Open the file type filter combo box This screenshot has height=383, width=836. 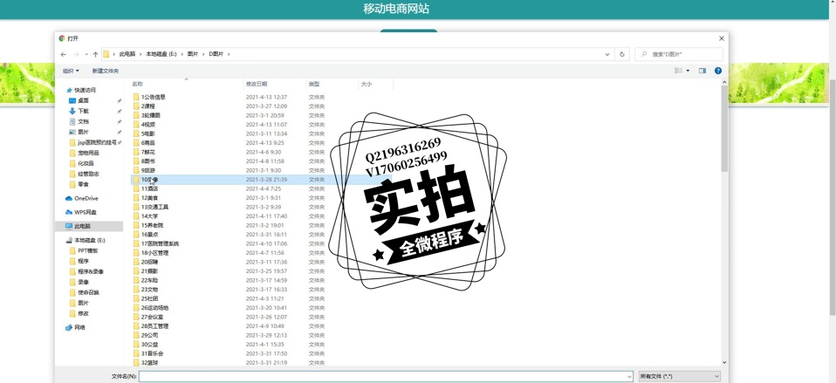(x=679, y=376)
